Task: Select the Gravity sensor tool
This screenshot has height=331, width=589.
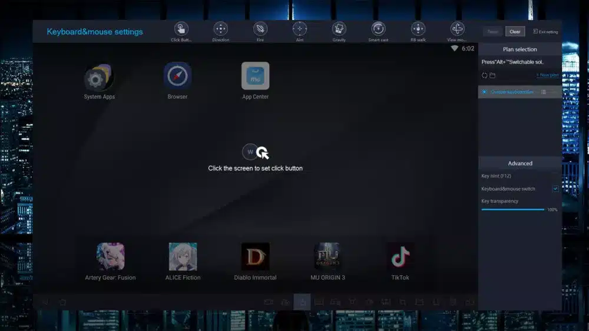Action: 339,32
